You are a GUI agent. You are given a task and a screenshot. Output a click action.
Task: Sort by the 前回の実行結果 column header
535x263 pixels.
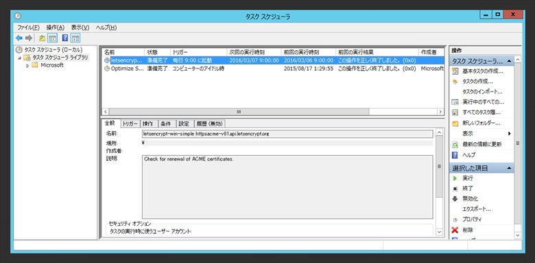[x=377, y=52]
